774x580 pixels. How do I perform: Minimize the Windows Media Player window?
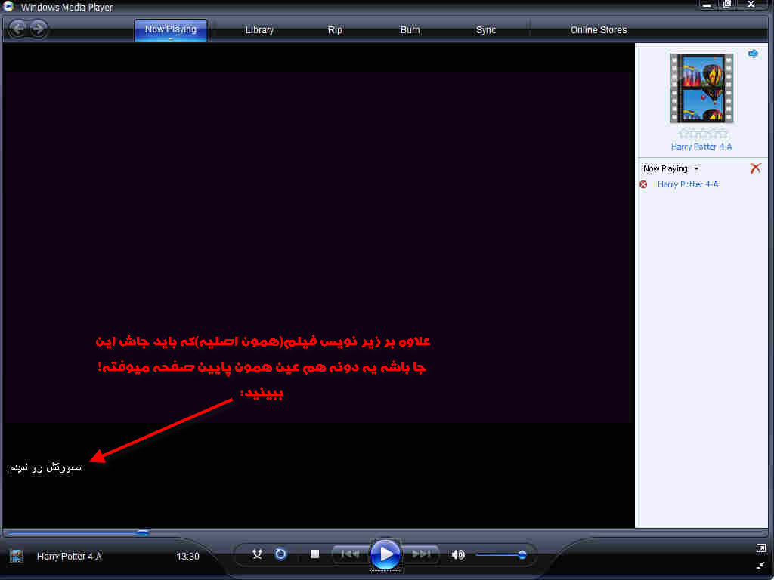pyautogui.click(x=707, y=5)
